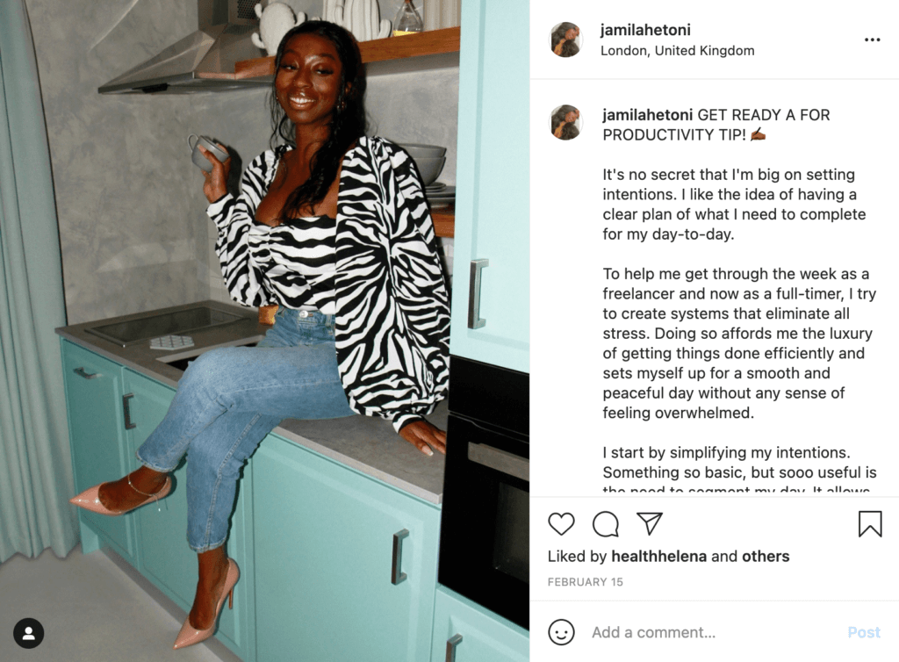Screen dimensions: 899x662
Task: Click jamilahetoni username in the caption
Action: point(647,115)
